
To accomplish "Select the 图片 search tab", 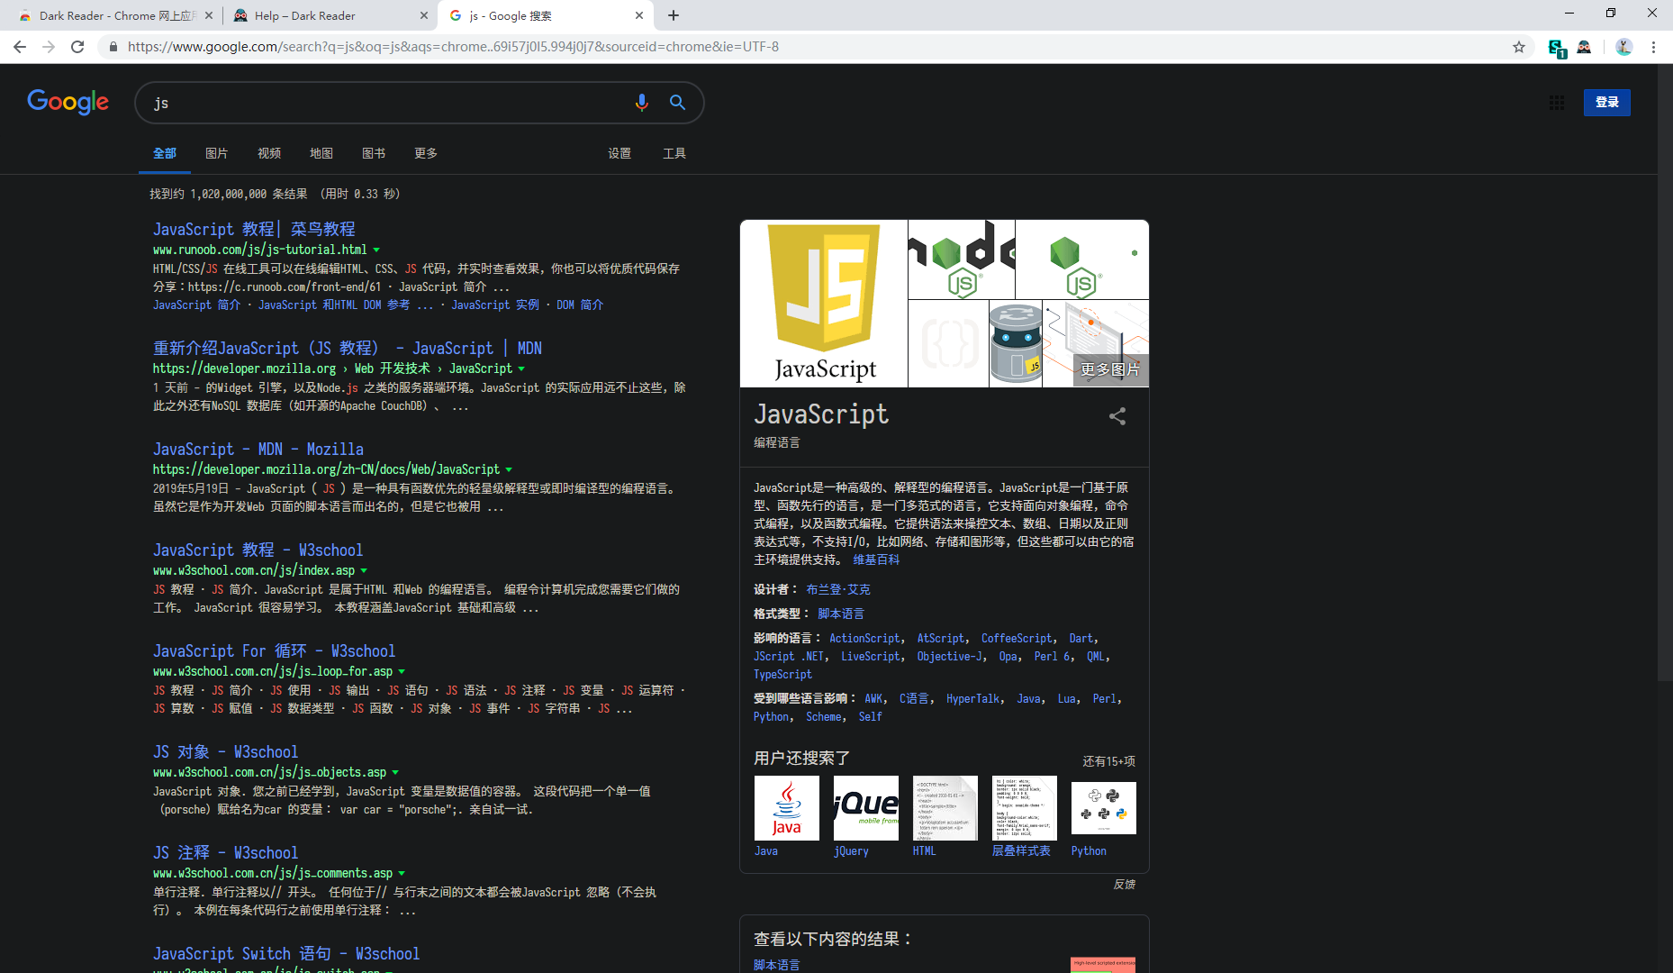I will coord(216,153).
